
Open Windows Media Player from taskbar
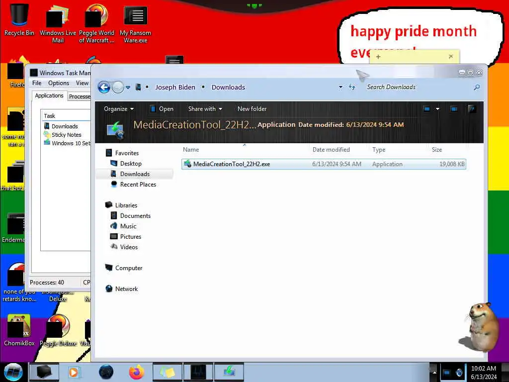point(74,372)
